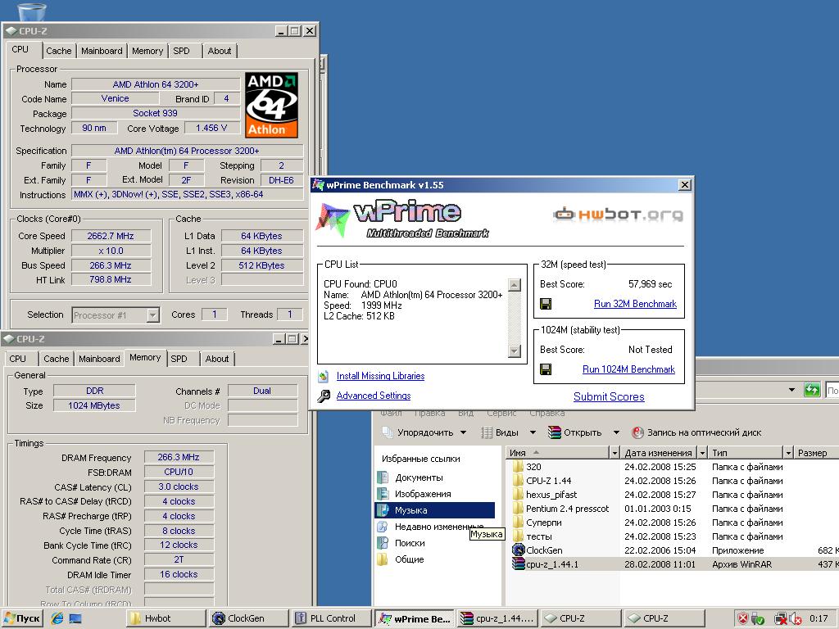This screenshot has height=629, width=839.
Task: Open the ClockGen application icon in file list
Action: (518, 550)
